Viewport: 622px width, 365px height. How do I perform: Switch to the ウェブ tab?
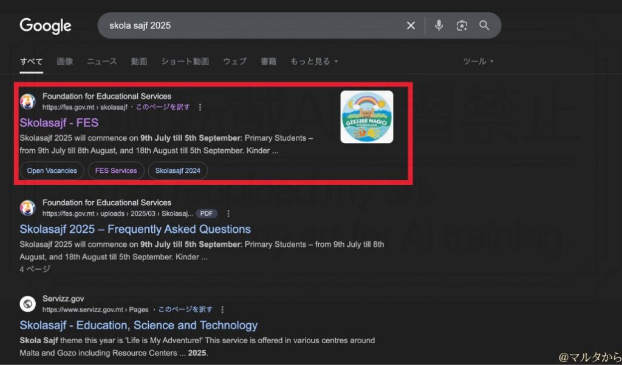coord(235,61)
